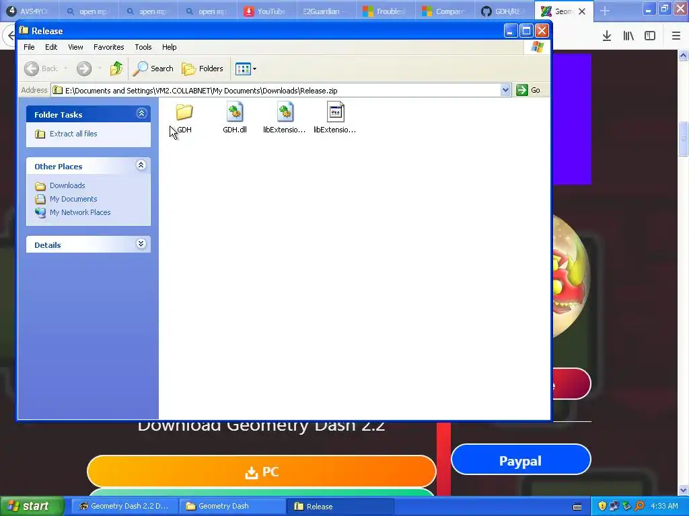Open the Help menu

[169, 47]
